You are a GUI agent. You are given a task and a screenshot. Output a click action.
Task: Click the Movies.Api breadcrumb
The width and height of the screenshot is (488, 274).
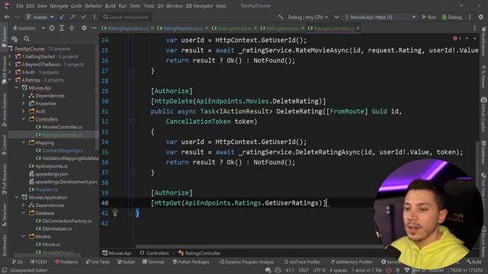117,253
